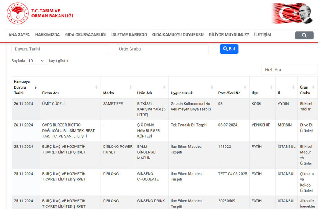Sort by İl column arrows
The width and height of the screenshot is (318, 209).
click(x=294, y=87)
